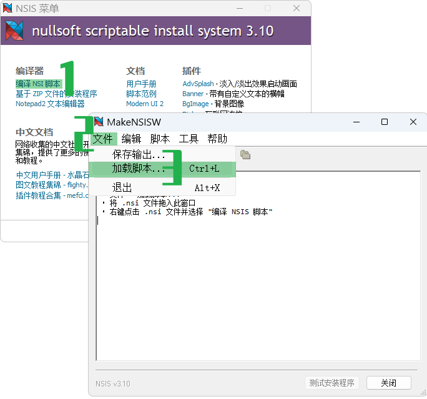Screen dimensions: 427x399
Task: Click the 编译器 section heading
Action: tap(30, 71)
